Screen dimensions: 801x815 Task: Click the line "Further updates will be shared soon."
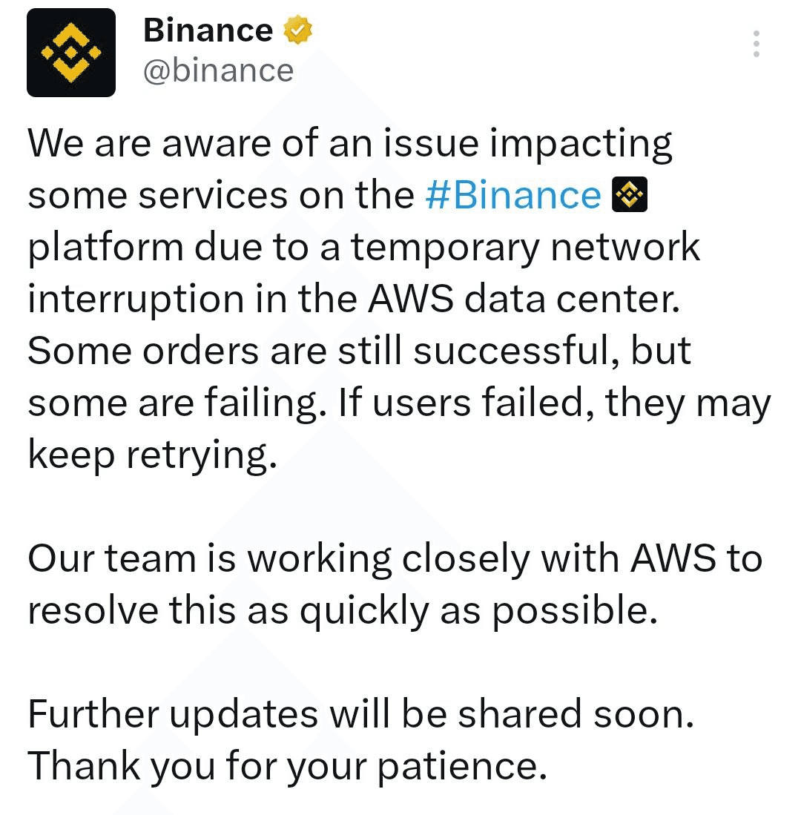tap(361, 715)
